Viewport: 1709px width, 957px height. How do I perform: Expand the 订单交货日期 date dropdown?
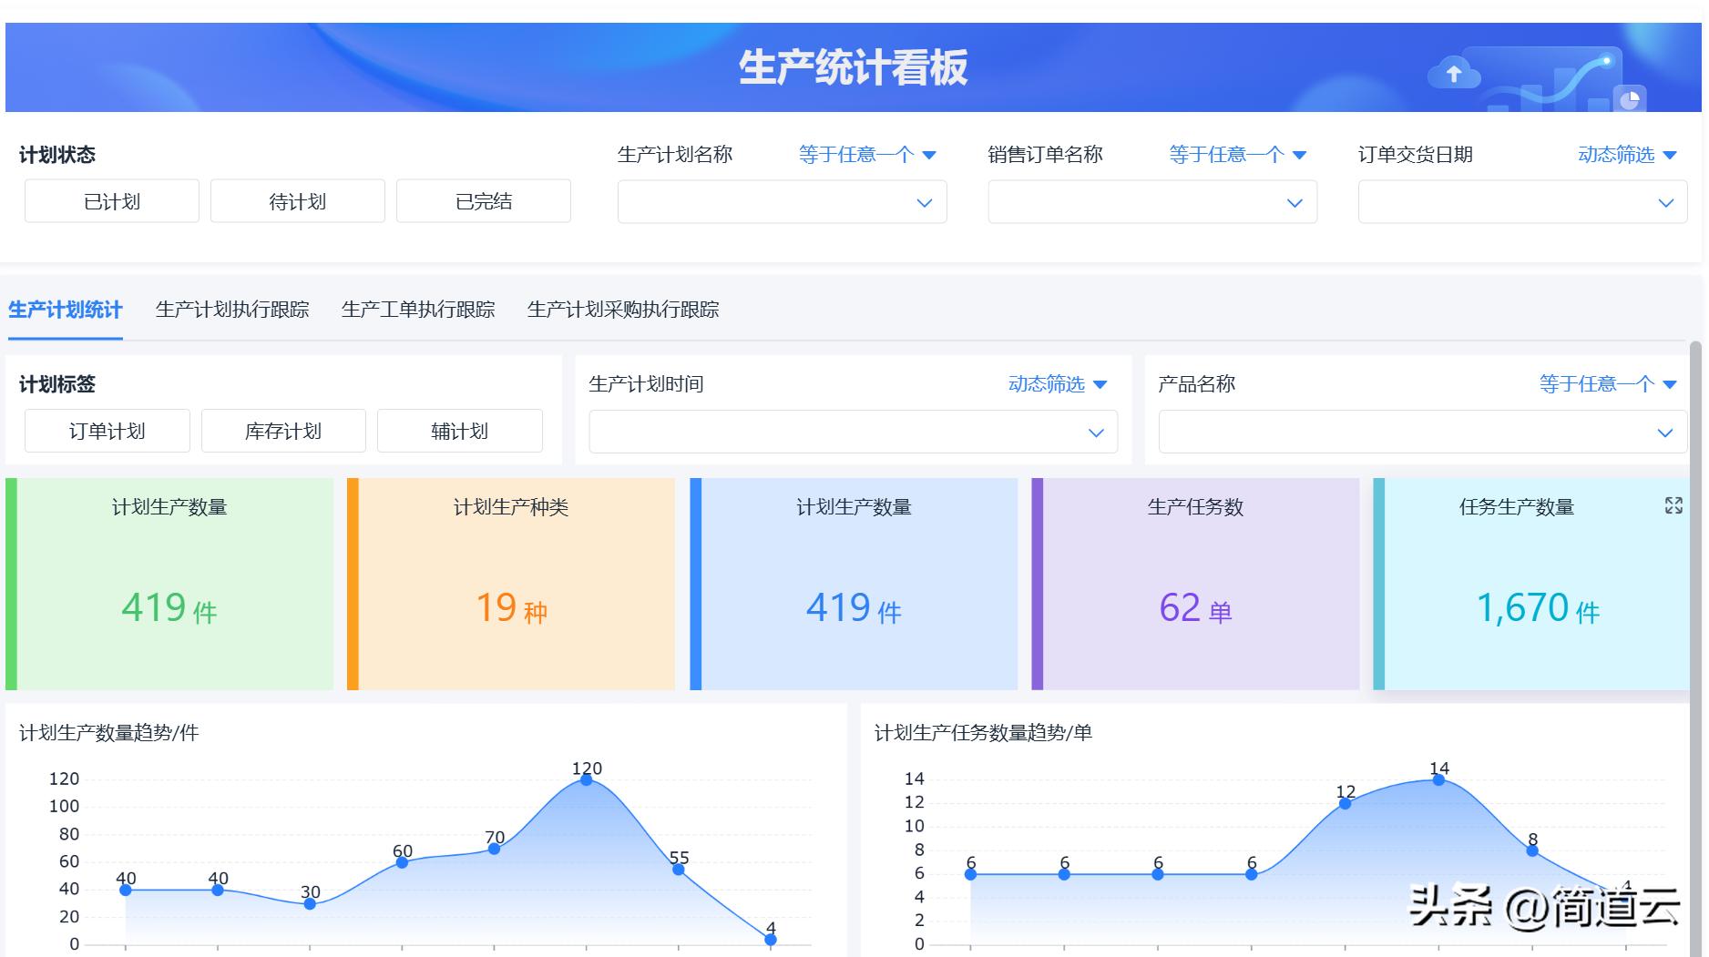coord(1521,202)
